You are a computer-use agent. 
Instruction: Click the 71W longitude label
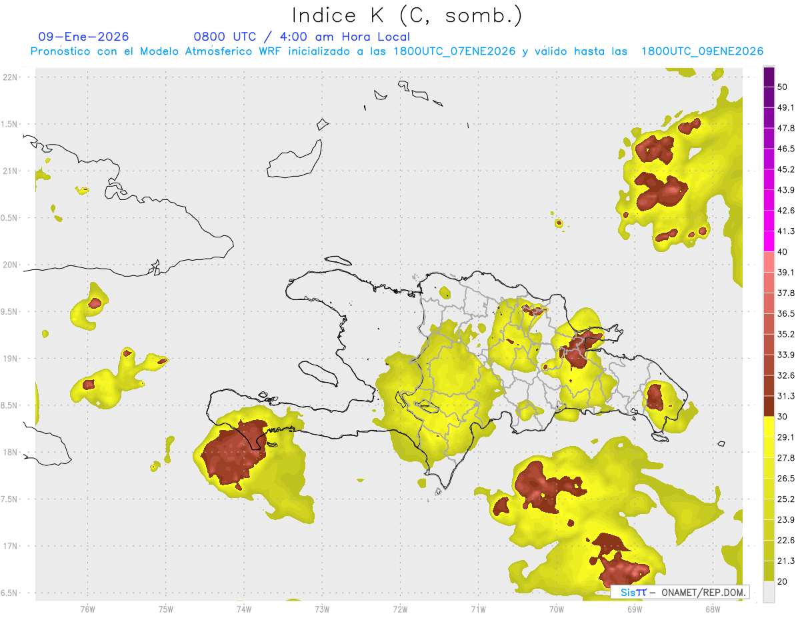point(478,609)
